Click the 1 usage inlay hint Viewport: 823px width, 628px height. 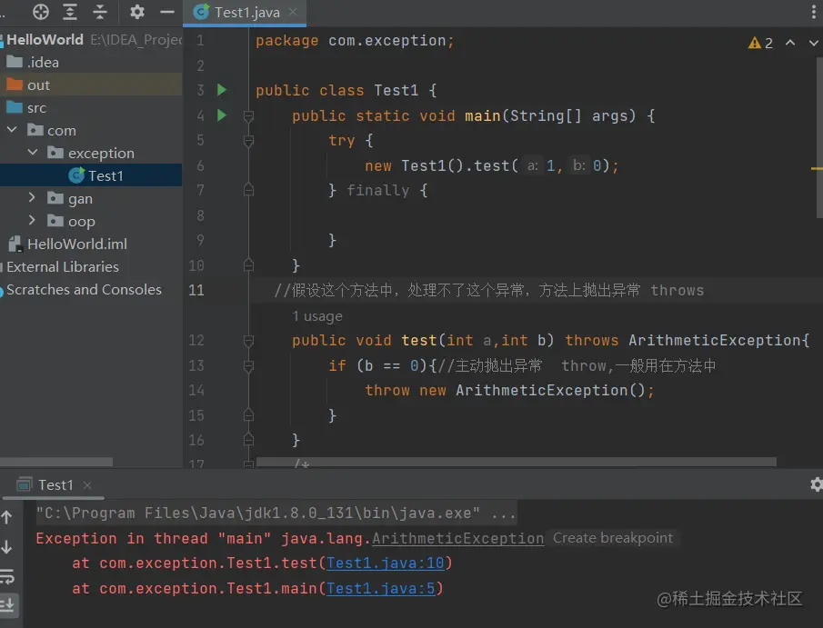[317, 316]
